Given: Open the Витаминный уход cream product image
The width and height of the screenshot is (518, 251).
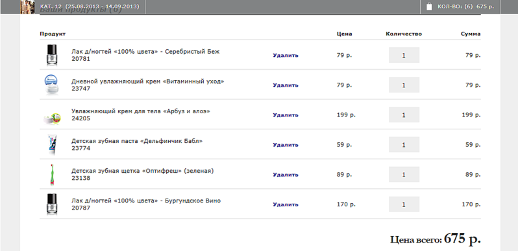Looking at the screenshot, I should (51, 85).
